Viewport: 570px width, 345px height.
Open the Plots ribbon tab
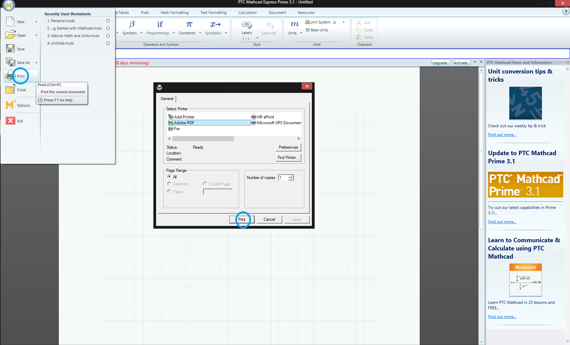(145, 13)
